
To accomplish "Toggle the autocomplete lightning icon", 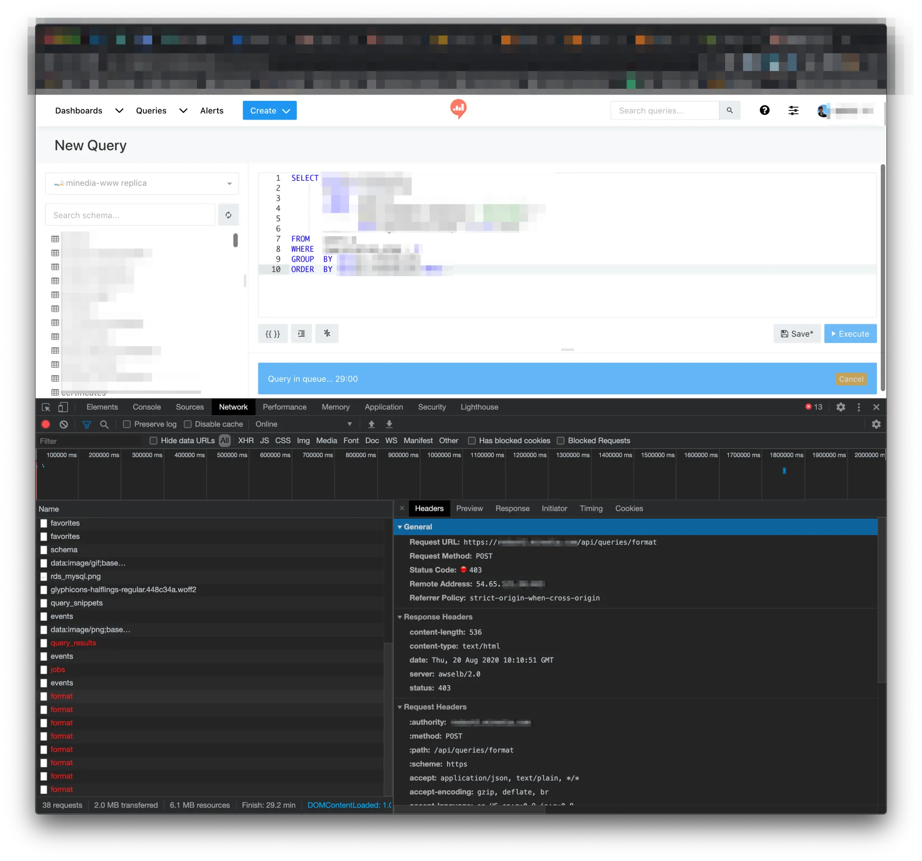I will tap(327, 334).
